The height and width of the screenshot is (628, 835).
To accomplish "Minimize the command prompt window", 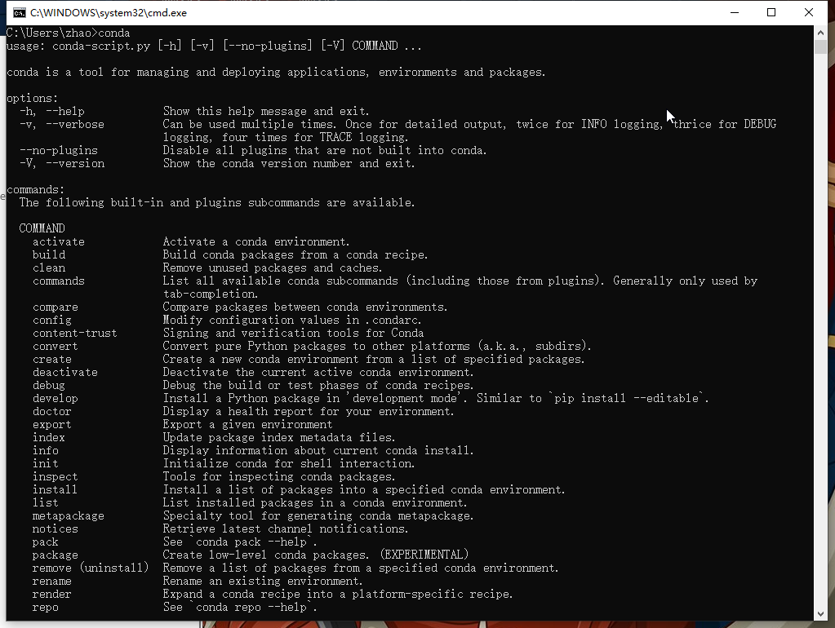I will (734, 12).
